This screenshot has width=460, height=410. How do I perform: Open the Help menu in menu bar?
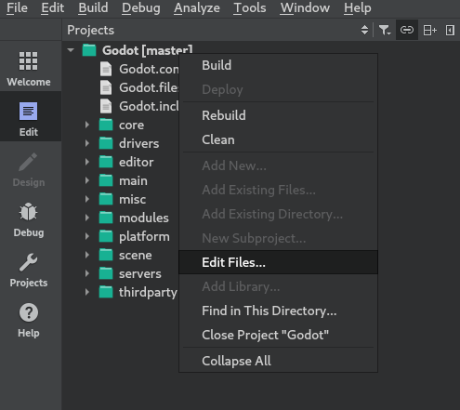(357, 7)
